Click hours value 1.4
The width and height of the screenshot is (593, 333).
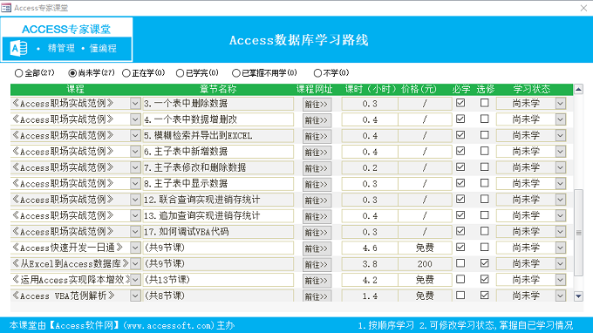coord(370,296)
